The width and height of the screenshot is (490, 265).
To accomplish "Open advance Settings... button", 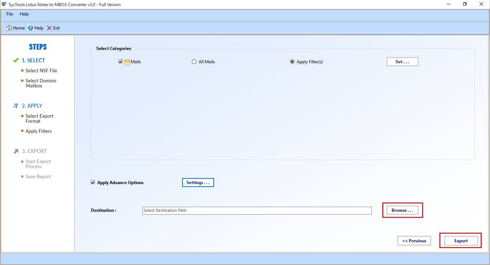I will pos(198,182).
